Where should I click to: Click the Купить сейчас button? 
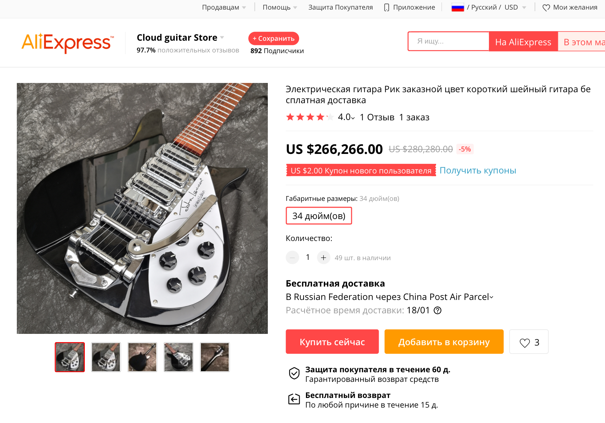pyautogui.click(x=332, y=342)
